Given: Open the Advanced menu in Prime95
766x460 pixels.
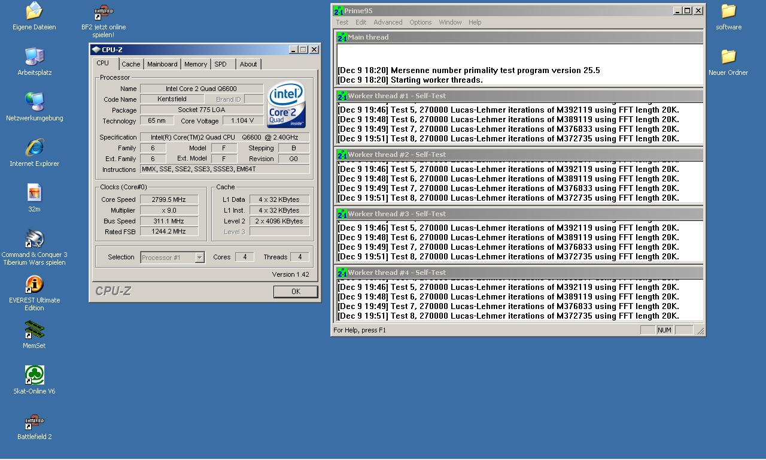Looking at the screenshot, I should click(x=388, y=22).
